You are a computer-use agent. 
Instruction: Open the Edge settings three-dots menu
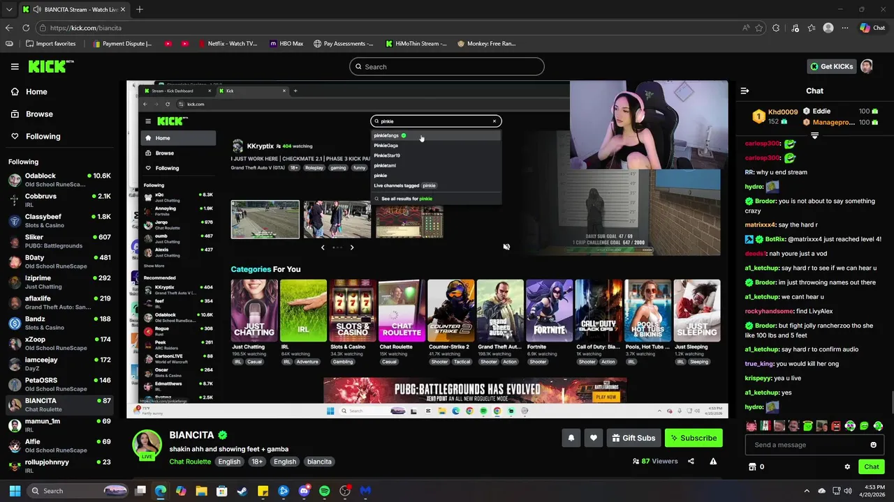845,28
